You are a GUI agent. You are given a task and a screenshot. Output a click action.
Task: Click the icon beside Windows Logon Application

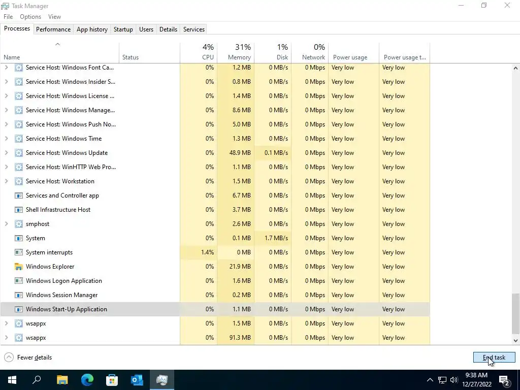point(19,281)
